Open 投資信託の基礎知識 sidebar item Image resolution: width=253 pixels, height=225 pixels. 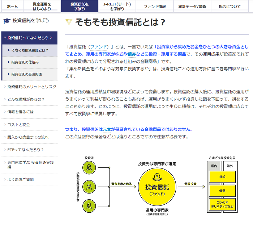pos(30,74)
